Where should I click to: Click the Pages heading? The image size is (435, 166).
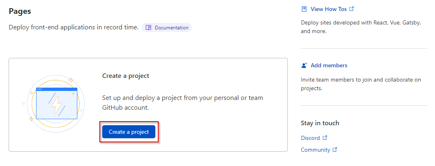click(20, 11)
